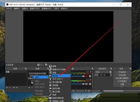Open the 淡出 transition dropdown
Screen dimensions: 140x102
(102, 72)
